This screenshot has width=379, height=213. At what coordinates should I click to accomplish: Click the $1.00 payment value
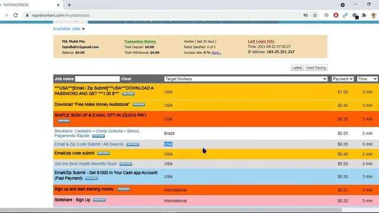pyautogui.click(x=343, y=92)
